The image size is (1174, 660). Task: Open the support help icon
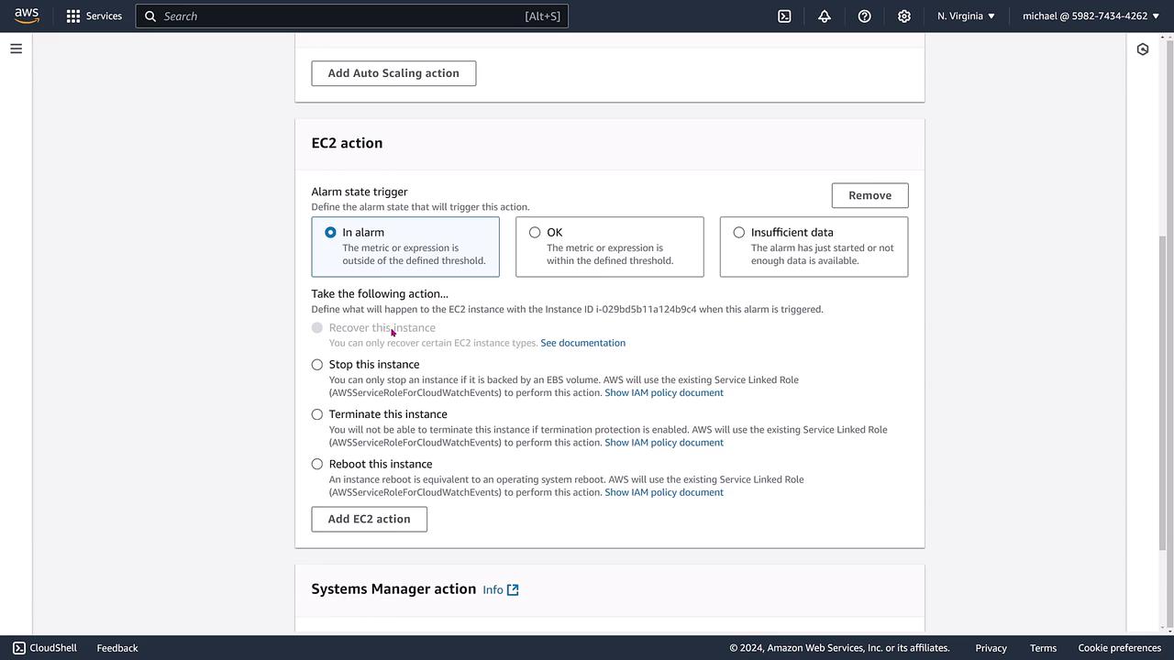click(x=864, y=16)
